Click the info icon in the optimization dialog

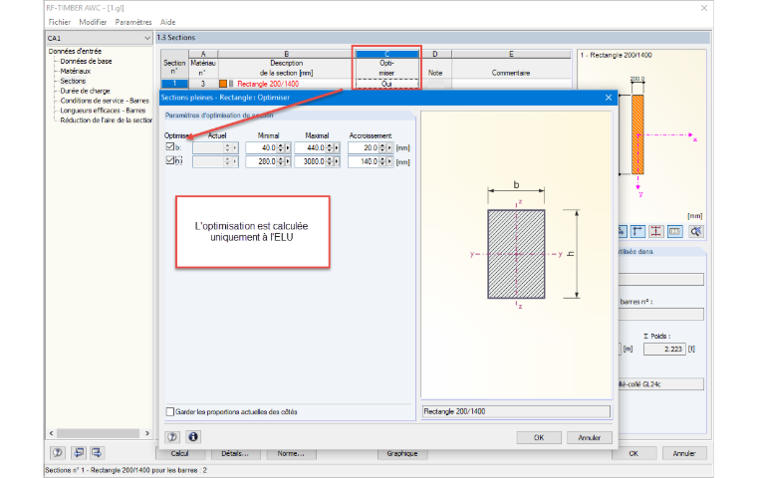coord(192,437)
